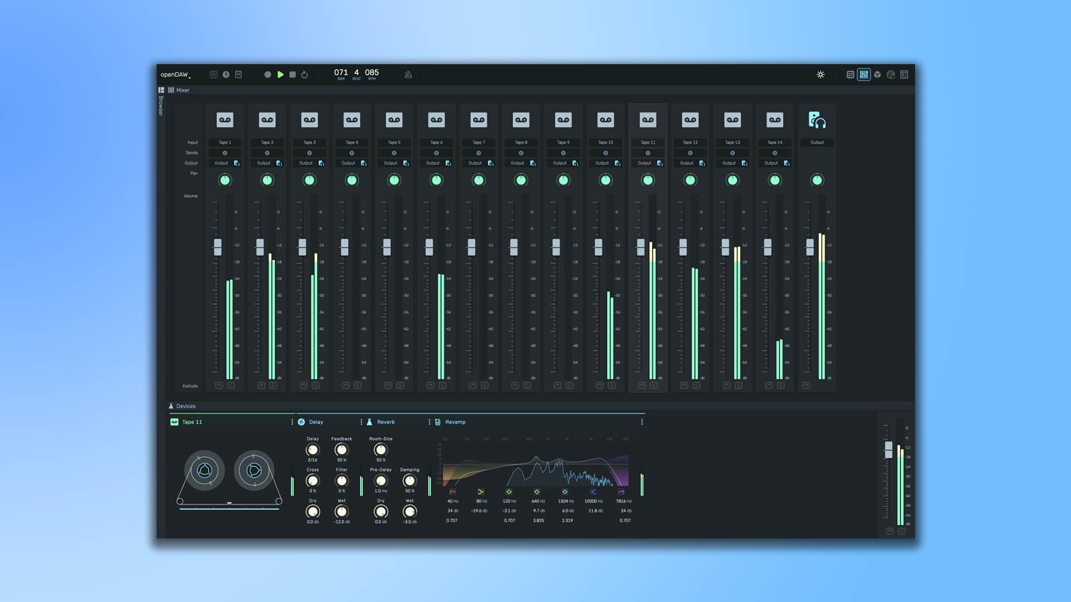Viewport: 1071px width, 602px height.
Task: Click the Record button in transport
Action: 268,75
